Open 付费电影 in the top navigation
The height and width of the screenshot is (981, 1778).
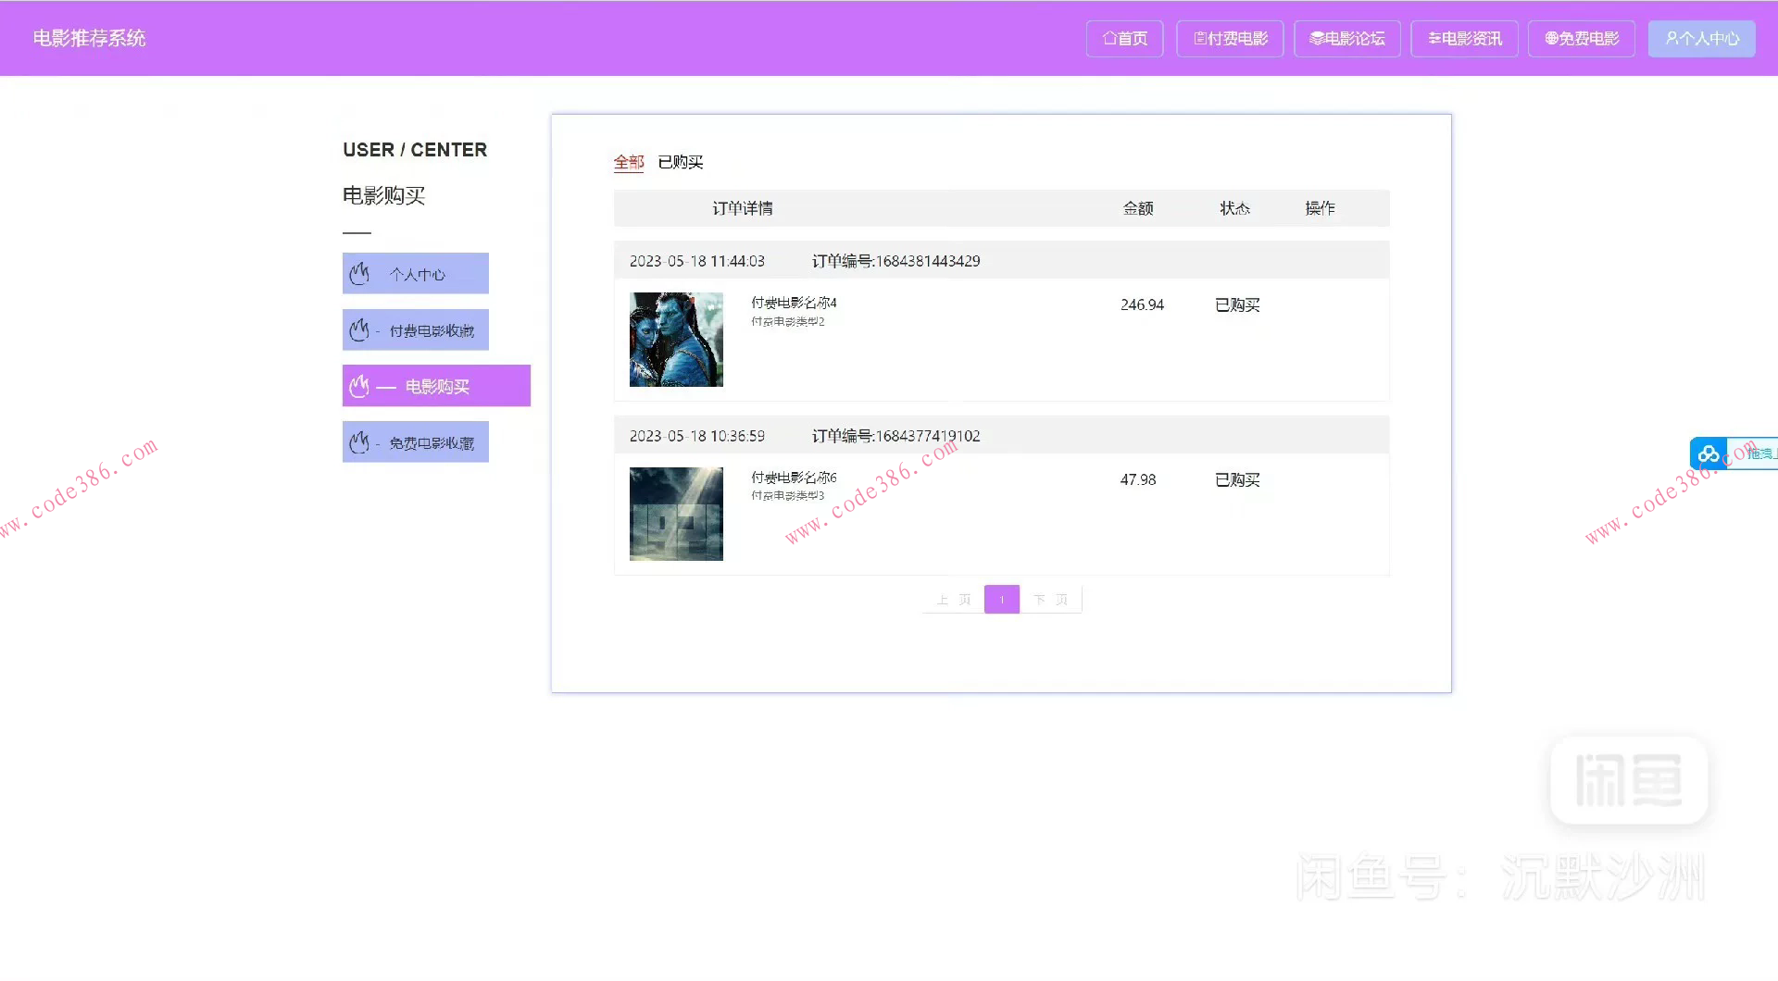pyautogui.click(x=1230, y=39)
